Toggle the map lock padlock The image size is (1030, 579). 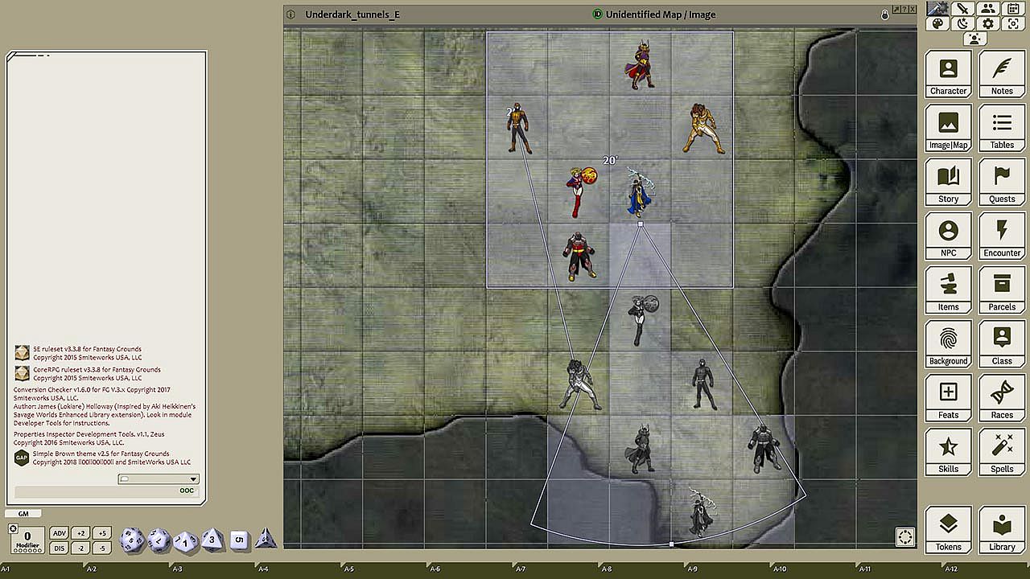click(885, 14)
